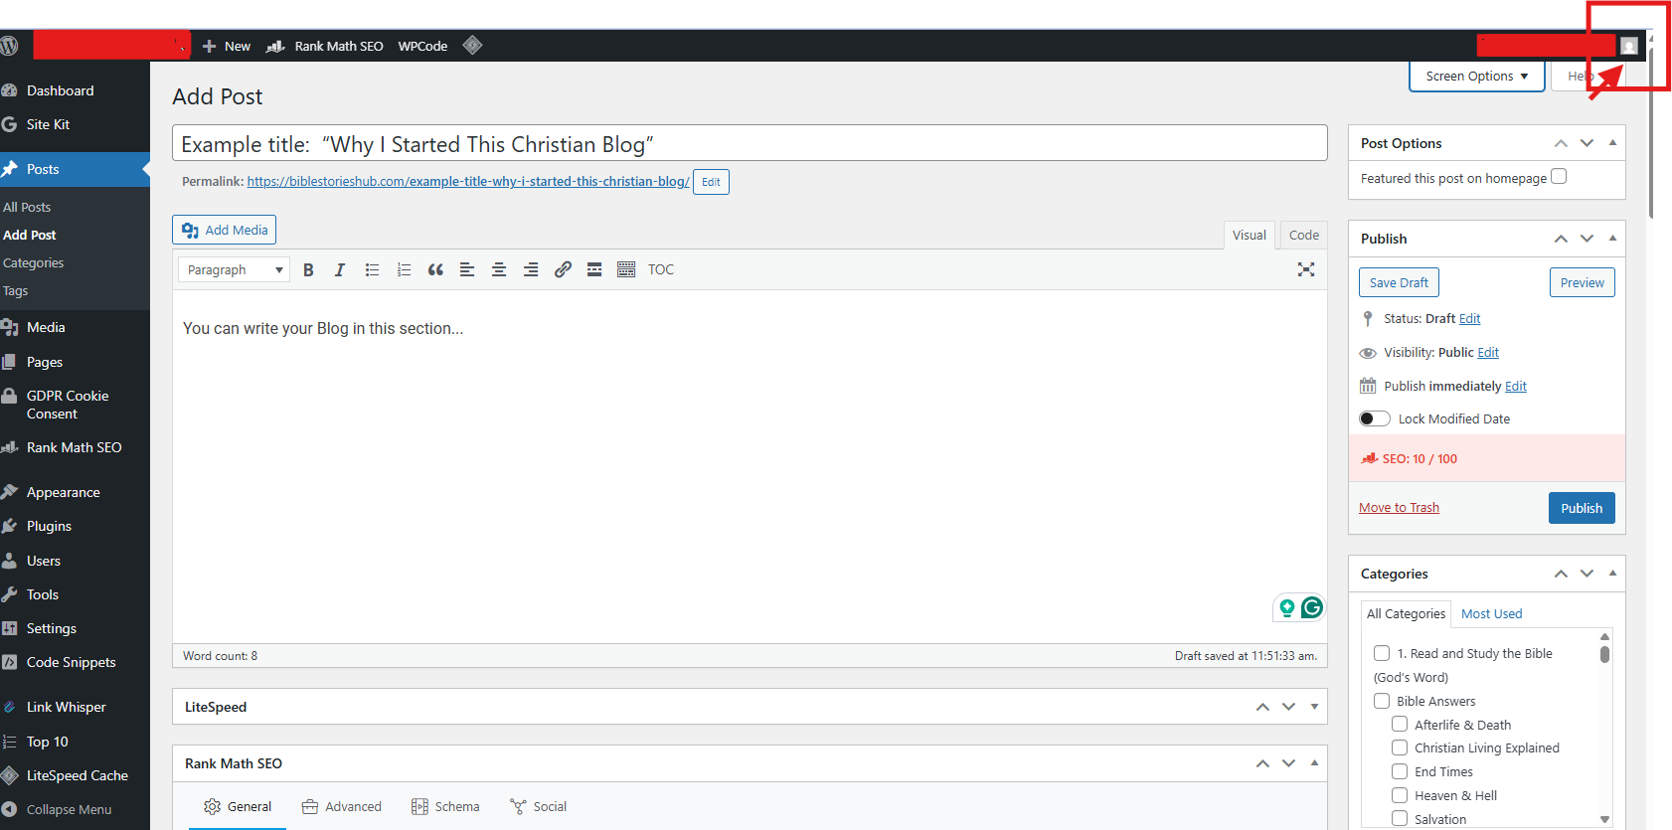Viewport: 1672px width, 830px height.
Task: Insert a bulleted list
Action: coord(372,269)
